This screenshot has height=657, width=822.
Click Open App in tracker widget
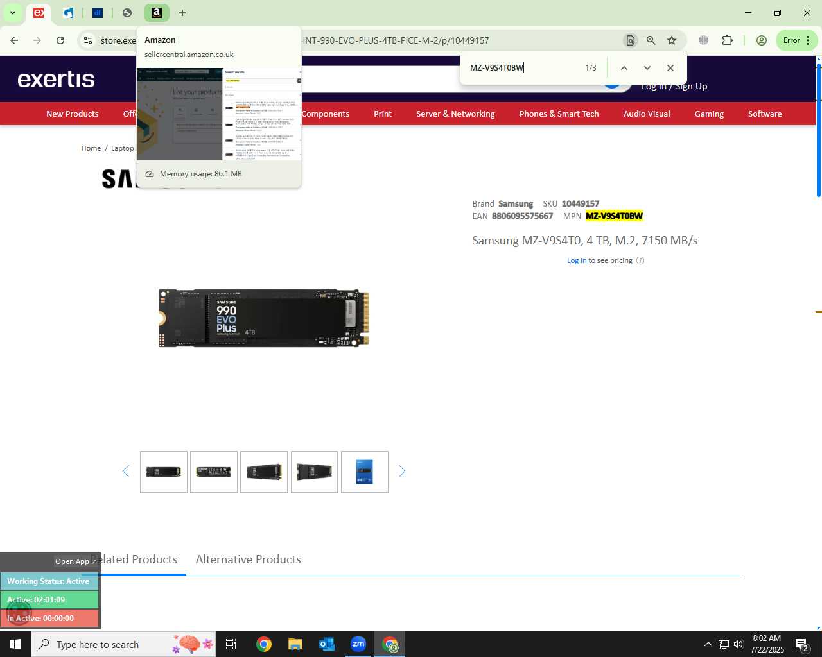[x=75, y=561]
